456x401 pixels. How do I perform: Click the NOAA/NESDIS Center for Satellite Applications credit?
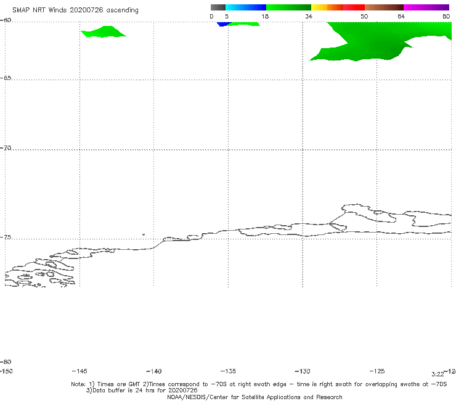click(x=254, y=397)
